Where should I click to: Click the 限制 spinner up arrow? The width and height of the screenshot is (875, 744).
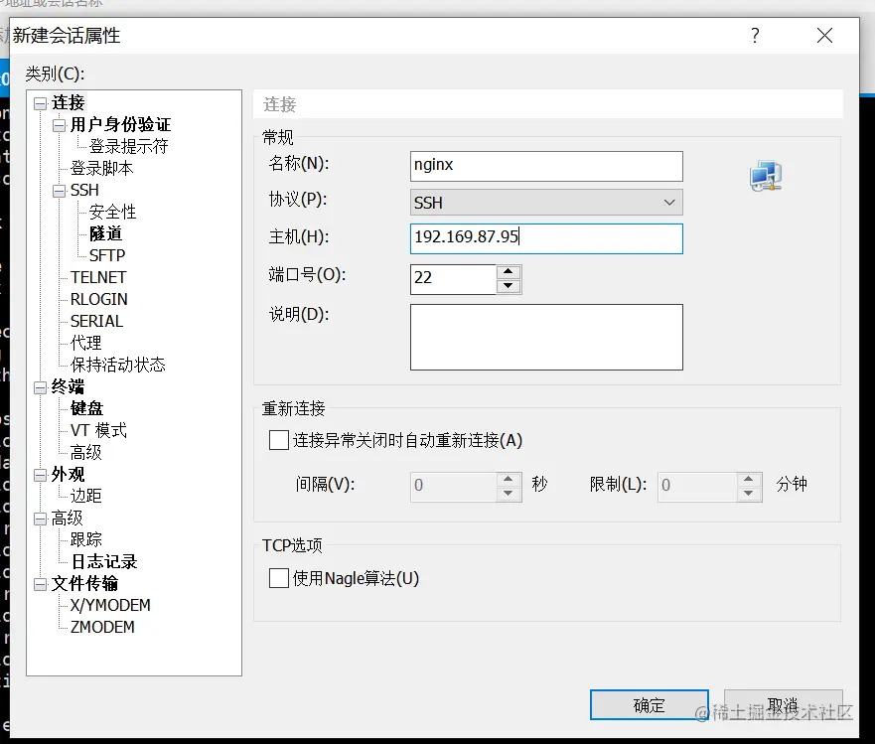pyautogui.click(x=749, y=479)
